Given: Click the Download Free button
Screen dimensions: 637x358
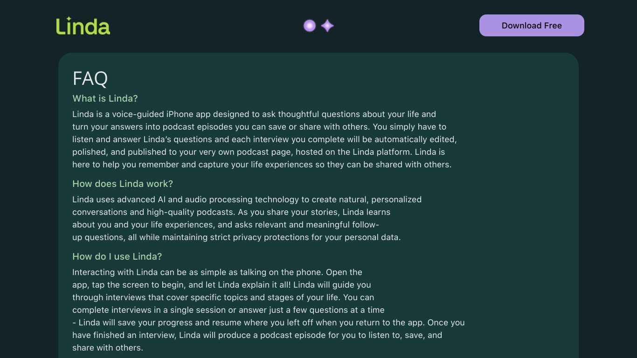Looking at the screenshot, I should [532, 25].
